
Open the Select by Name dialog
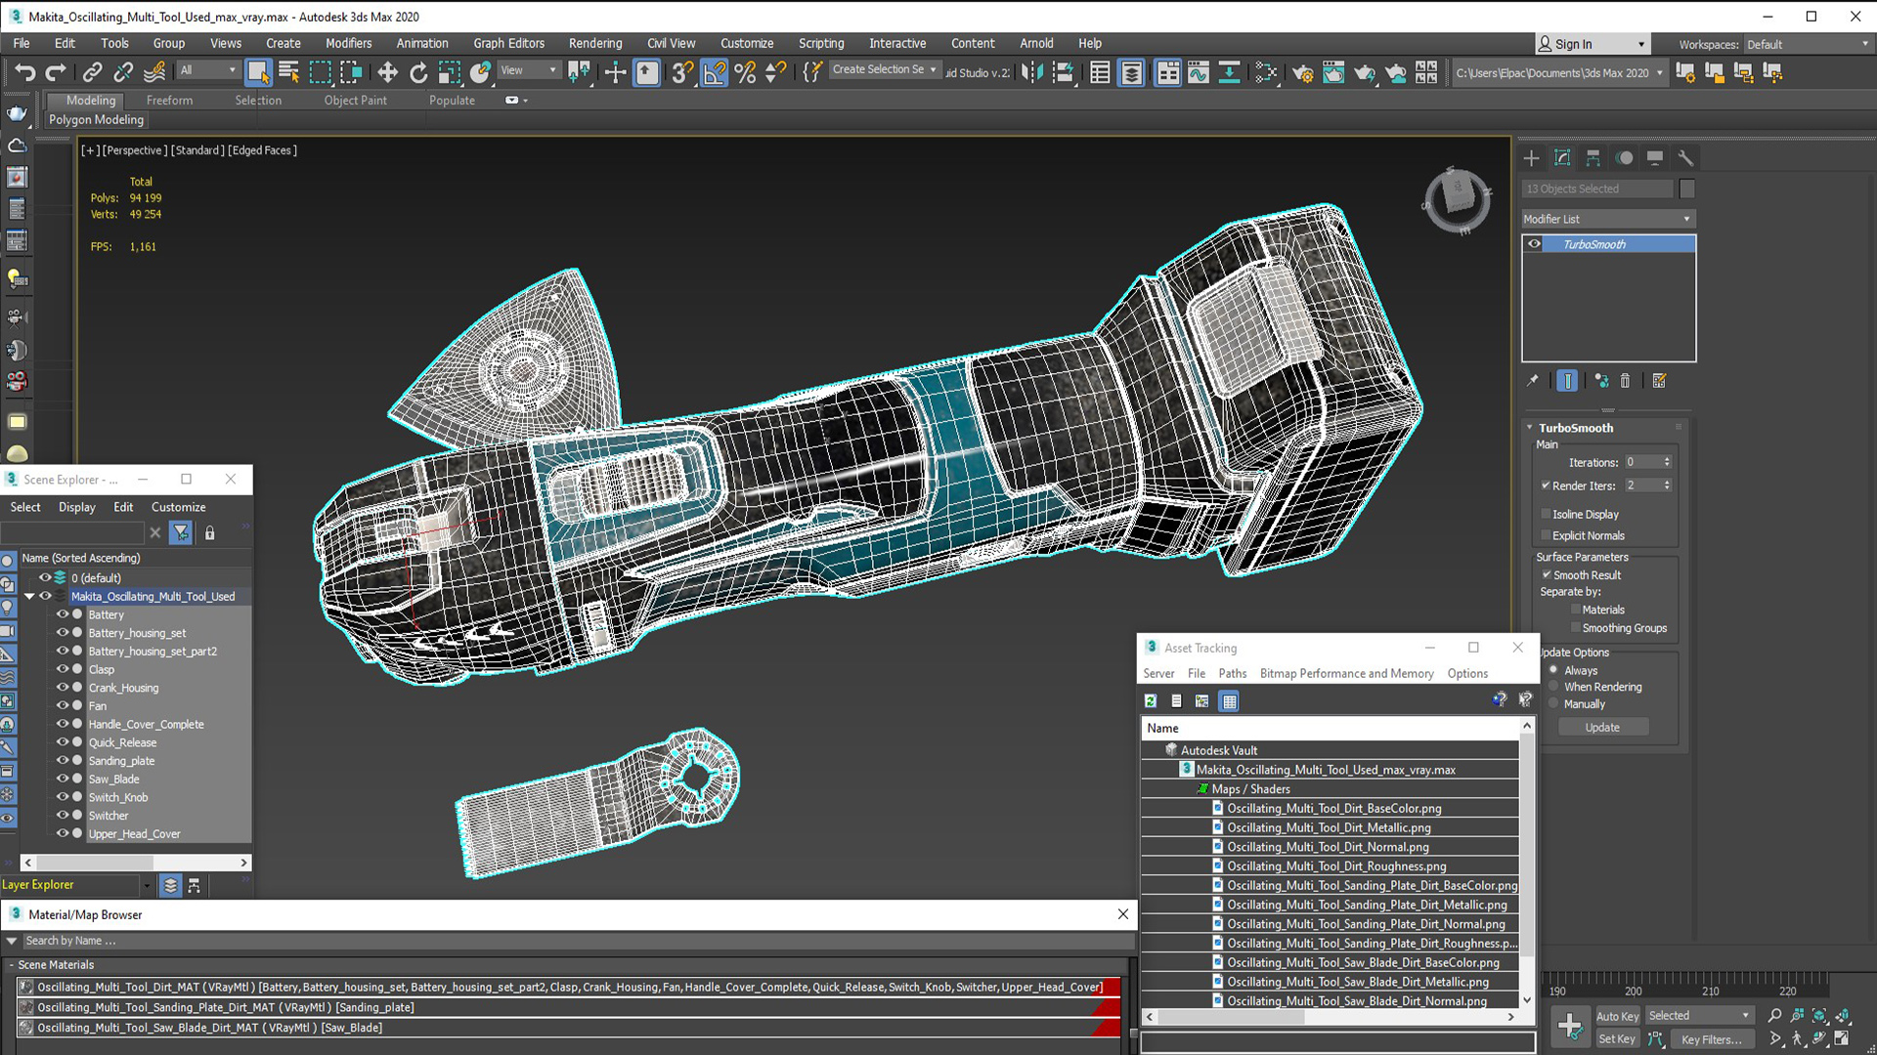pyautogui.click(x=289, y=72)
